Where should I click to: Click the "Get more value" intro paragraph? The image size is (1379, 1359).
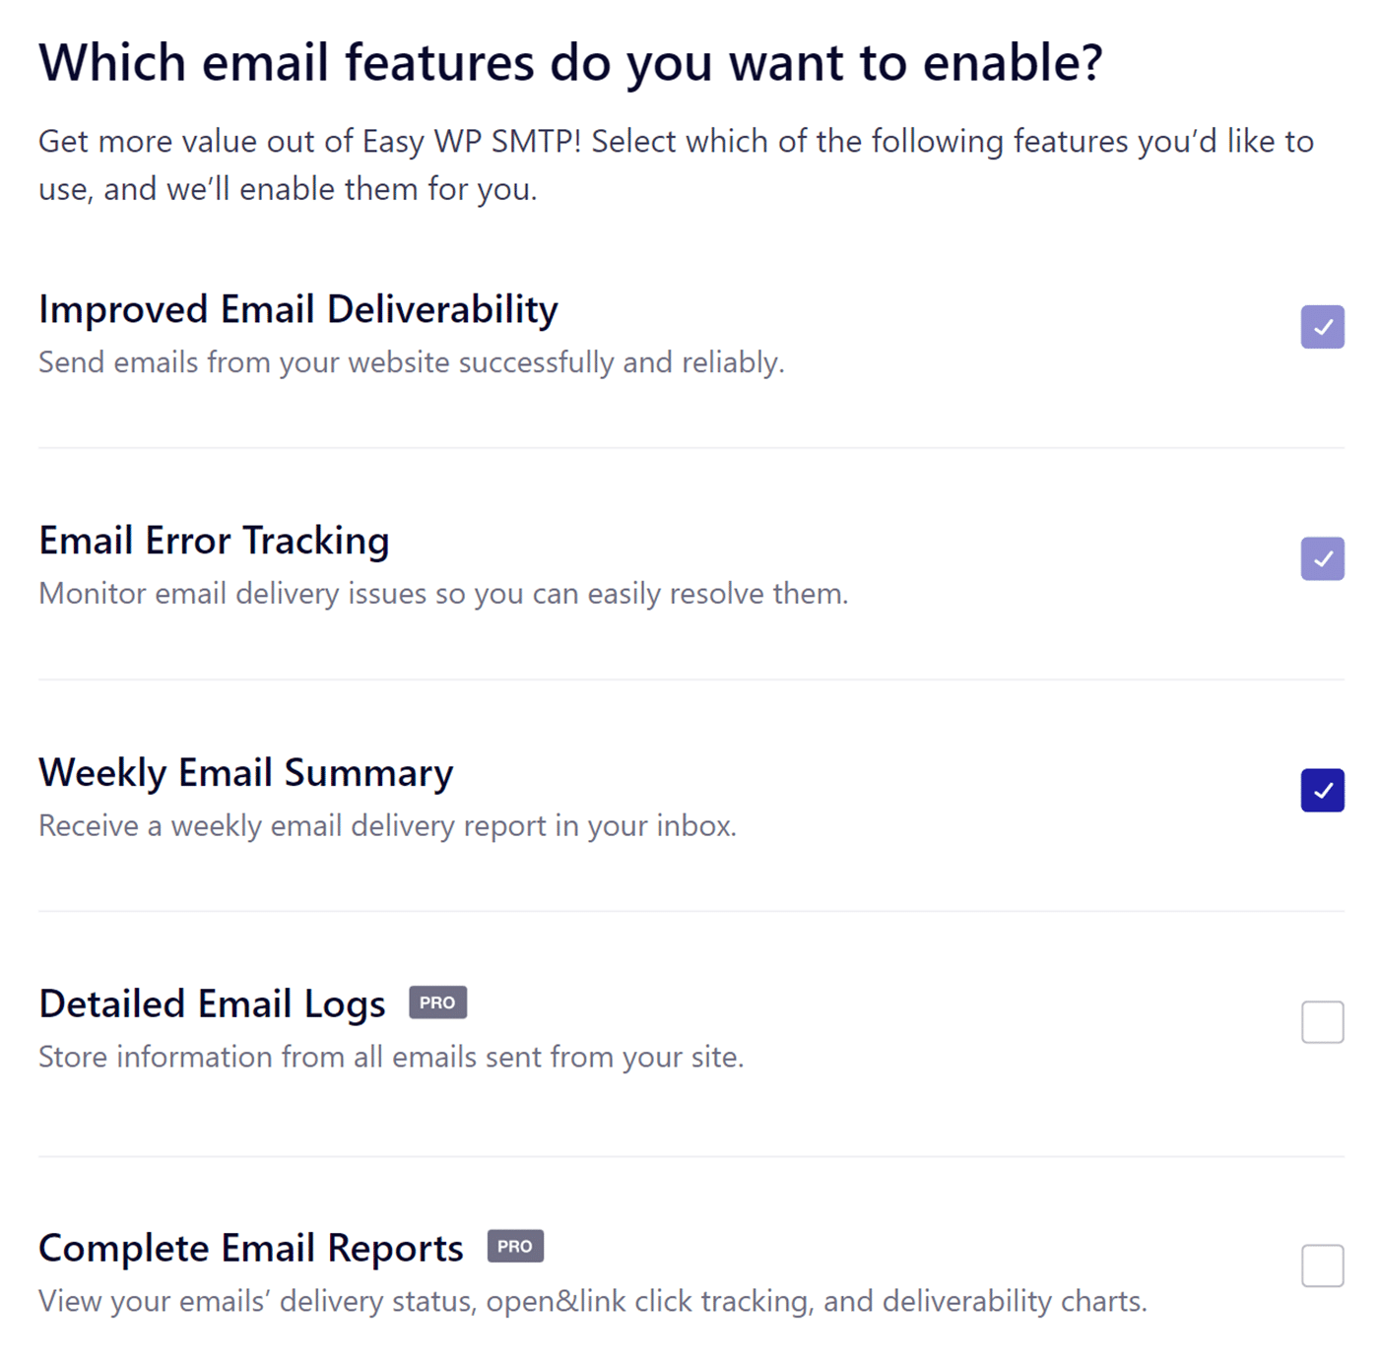676,164
